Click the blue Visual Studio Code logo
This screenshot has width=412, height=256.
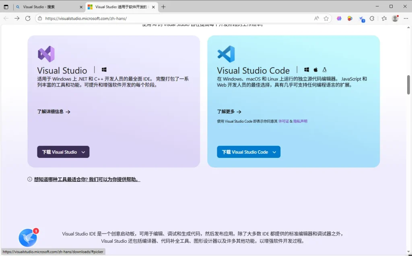(226, 54)
